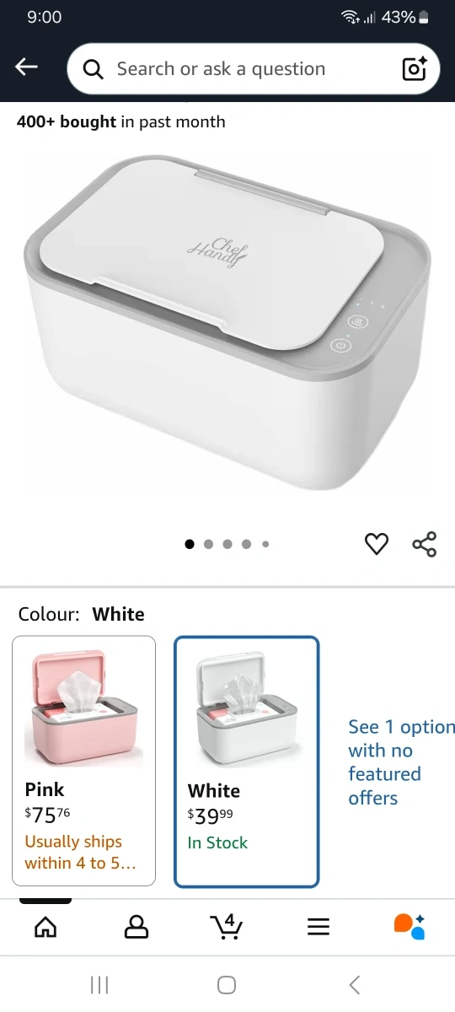Add product to wishlist heart icon
455x1012 pixels.
(x=377, y=544)
